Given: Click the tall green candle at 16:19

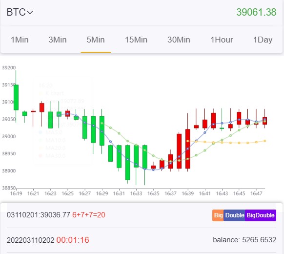Looking at the screenshot, I should [x=16, y=97].
